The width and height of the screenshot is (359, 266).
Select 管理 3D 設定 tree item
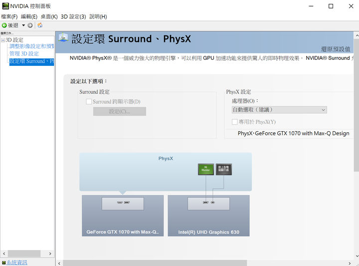pos(24,53)
